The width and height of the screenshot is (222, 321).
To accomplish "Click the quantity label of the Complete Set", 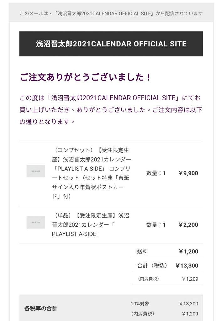I will click(156, 173).
